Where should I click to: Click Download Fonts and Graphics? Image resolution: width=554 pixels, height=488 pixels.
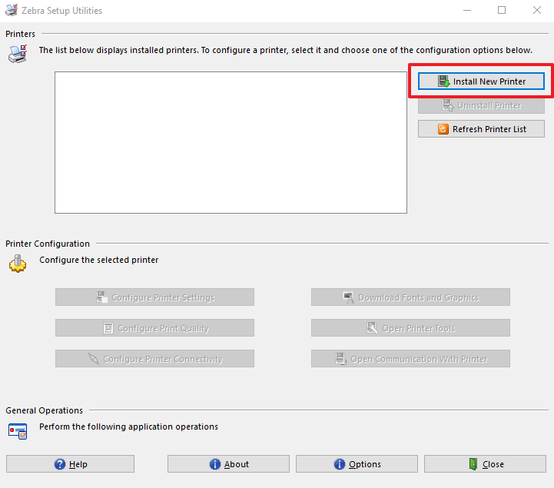(410, 297)
